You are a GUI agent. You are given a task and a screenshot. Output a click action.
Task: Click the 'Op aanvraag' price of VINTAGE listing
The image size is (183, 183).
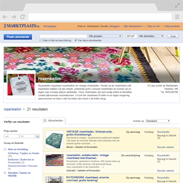coord(133,132)
